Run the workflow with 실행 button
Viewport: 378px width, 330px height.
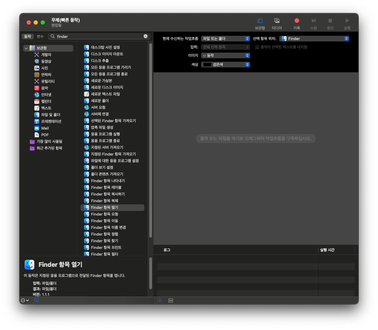pyautogui.click(x=347, y=24)
